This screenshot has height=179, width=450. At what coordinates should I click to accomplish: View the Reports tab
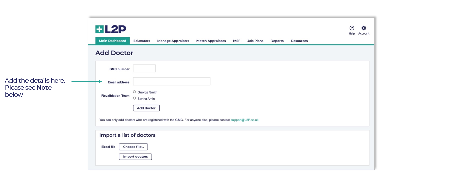coord(277,41)
